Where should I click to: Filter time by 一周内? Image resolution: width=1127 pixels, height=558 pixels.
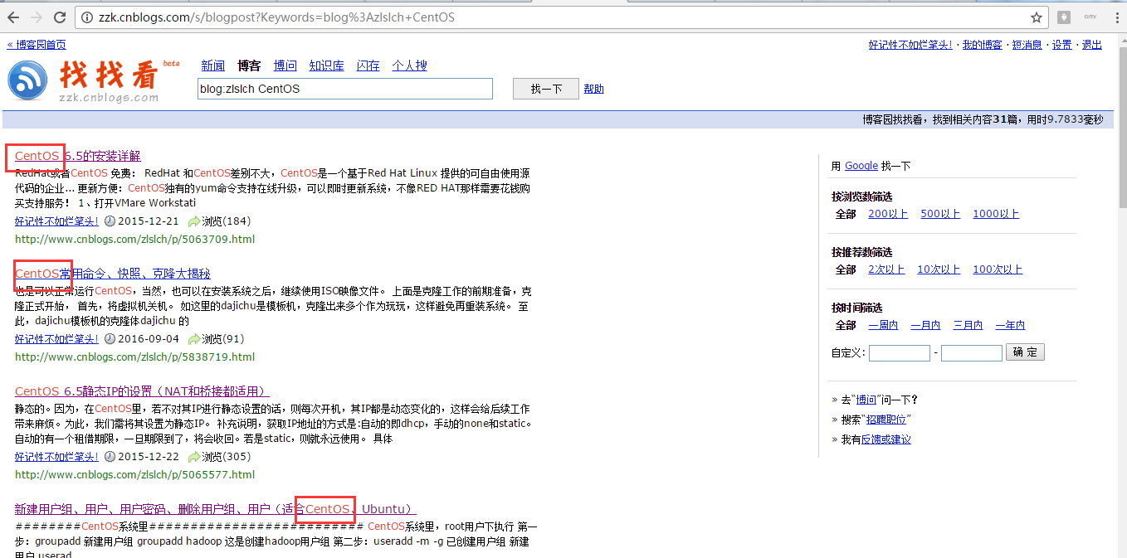click(883, 325)
